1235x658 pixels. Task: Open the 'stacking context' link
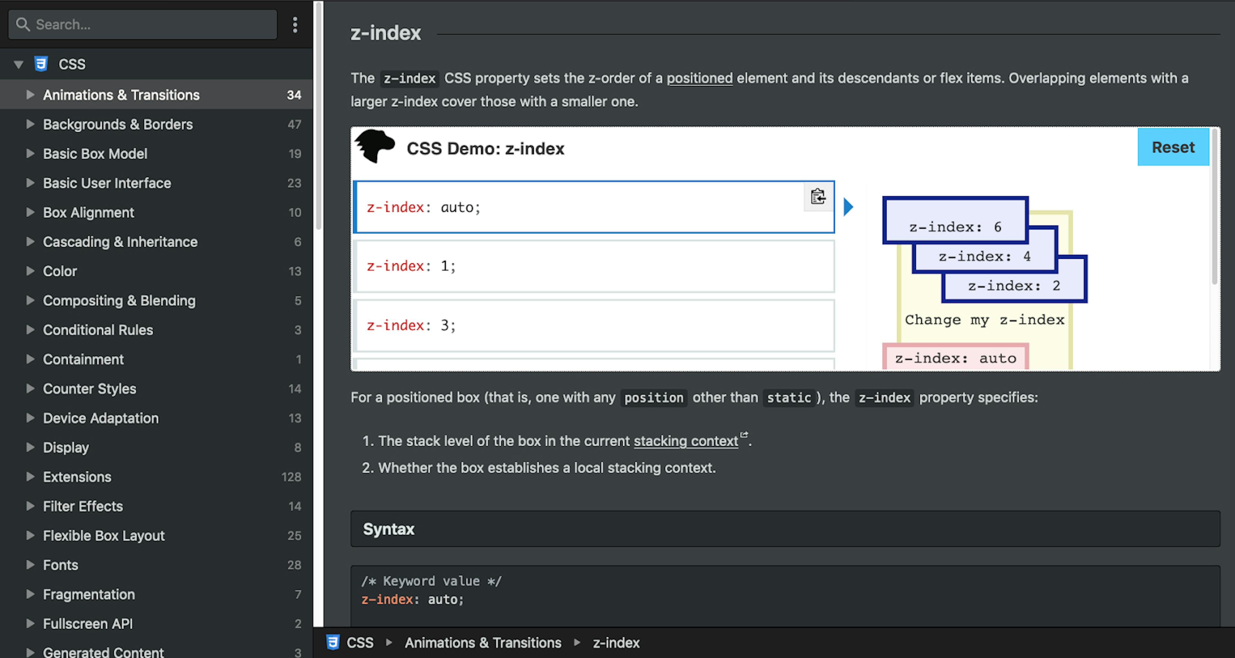click(x=685, y=441)
